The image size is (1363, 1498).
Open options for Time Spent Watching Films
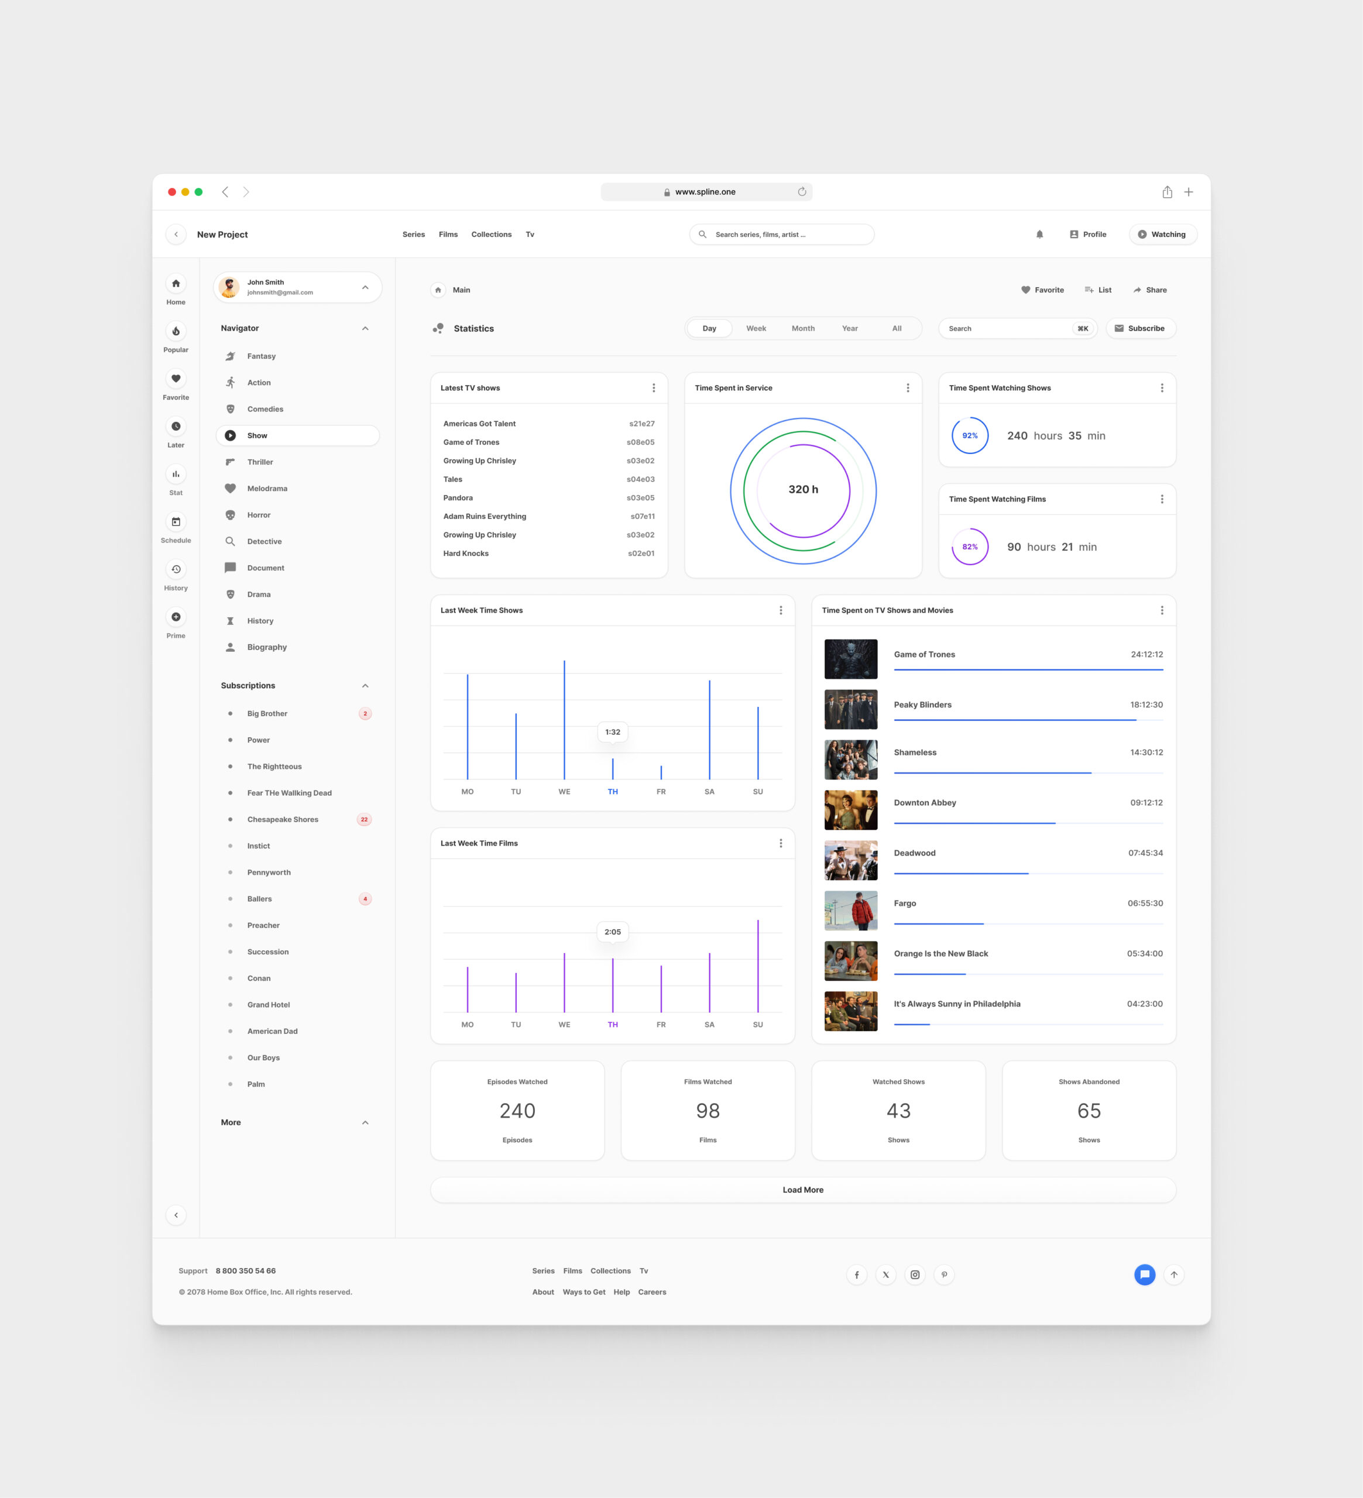tap(1162, 499)
